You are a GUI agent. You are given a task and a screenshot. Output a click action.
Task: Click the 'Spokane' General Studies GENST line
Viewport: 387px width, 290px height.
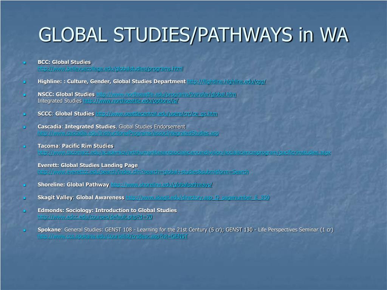(185, 230)
